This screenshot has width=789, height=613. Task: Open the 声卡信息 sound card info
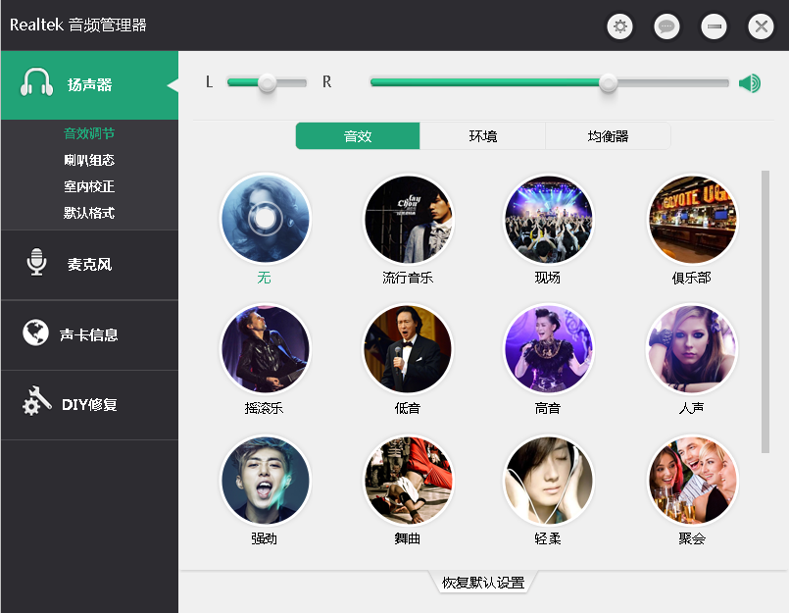89,334
